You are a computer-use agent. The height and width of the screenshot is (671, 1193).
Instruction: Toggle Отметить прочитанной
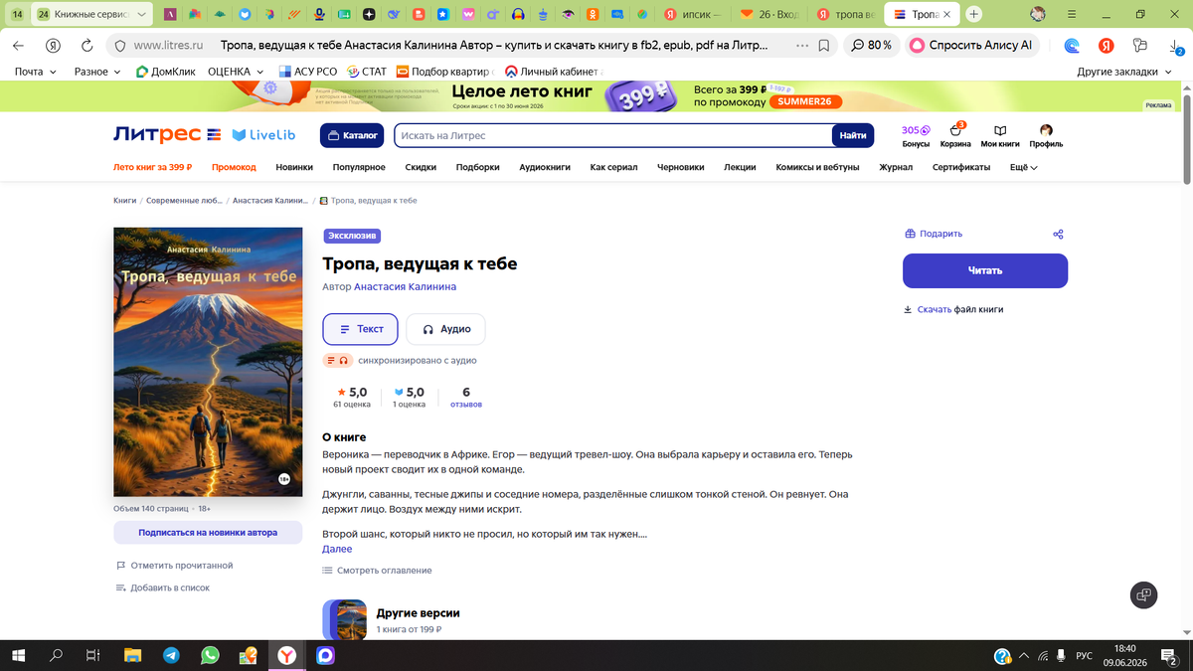(175, 566)
